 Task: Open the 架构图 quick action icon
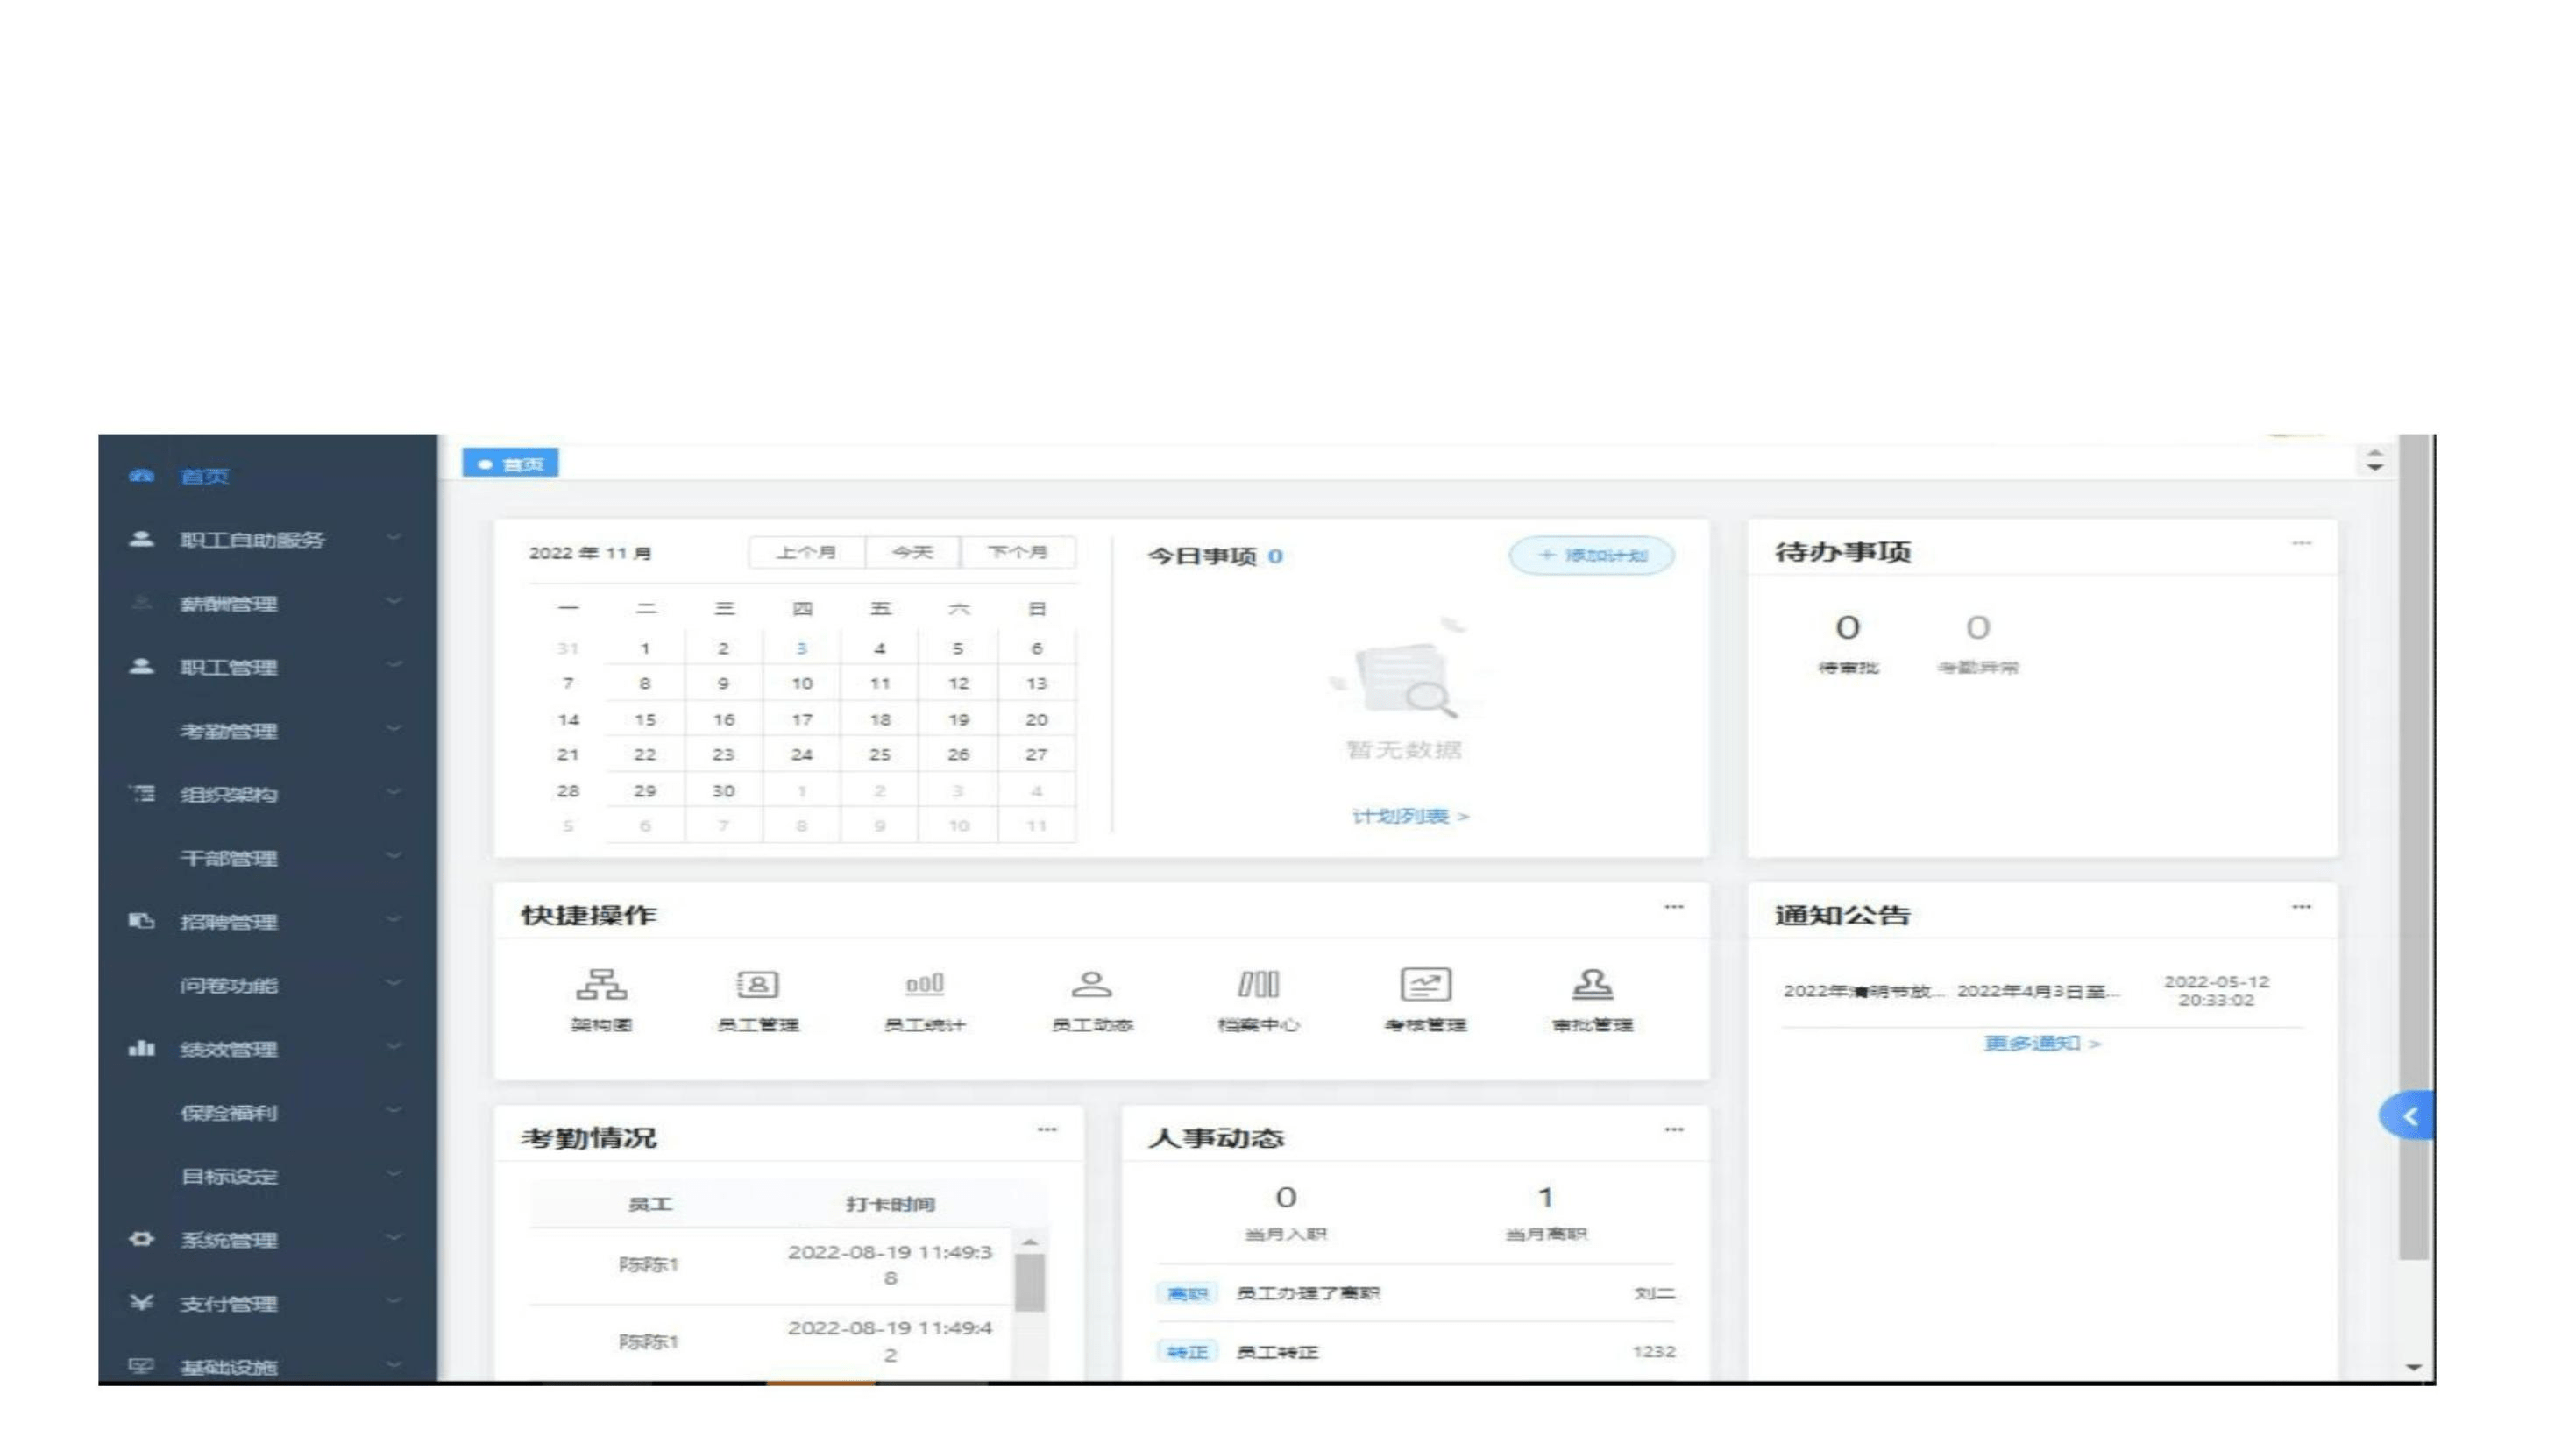[x=601, y=984]
